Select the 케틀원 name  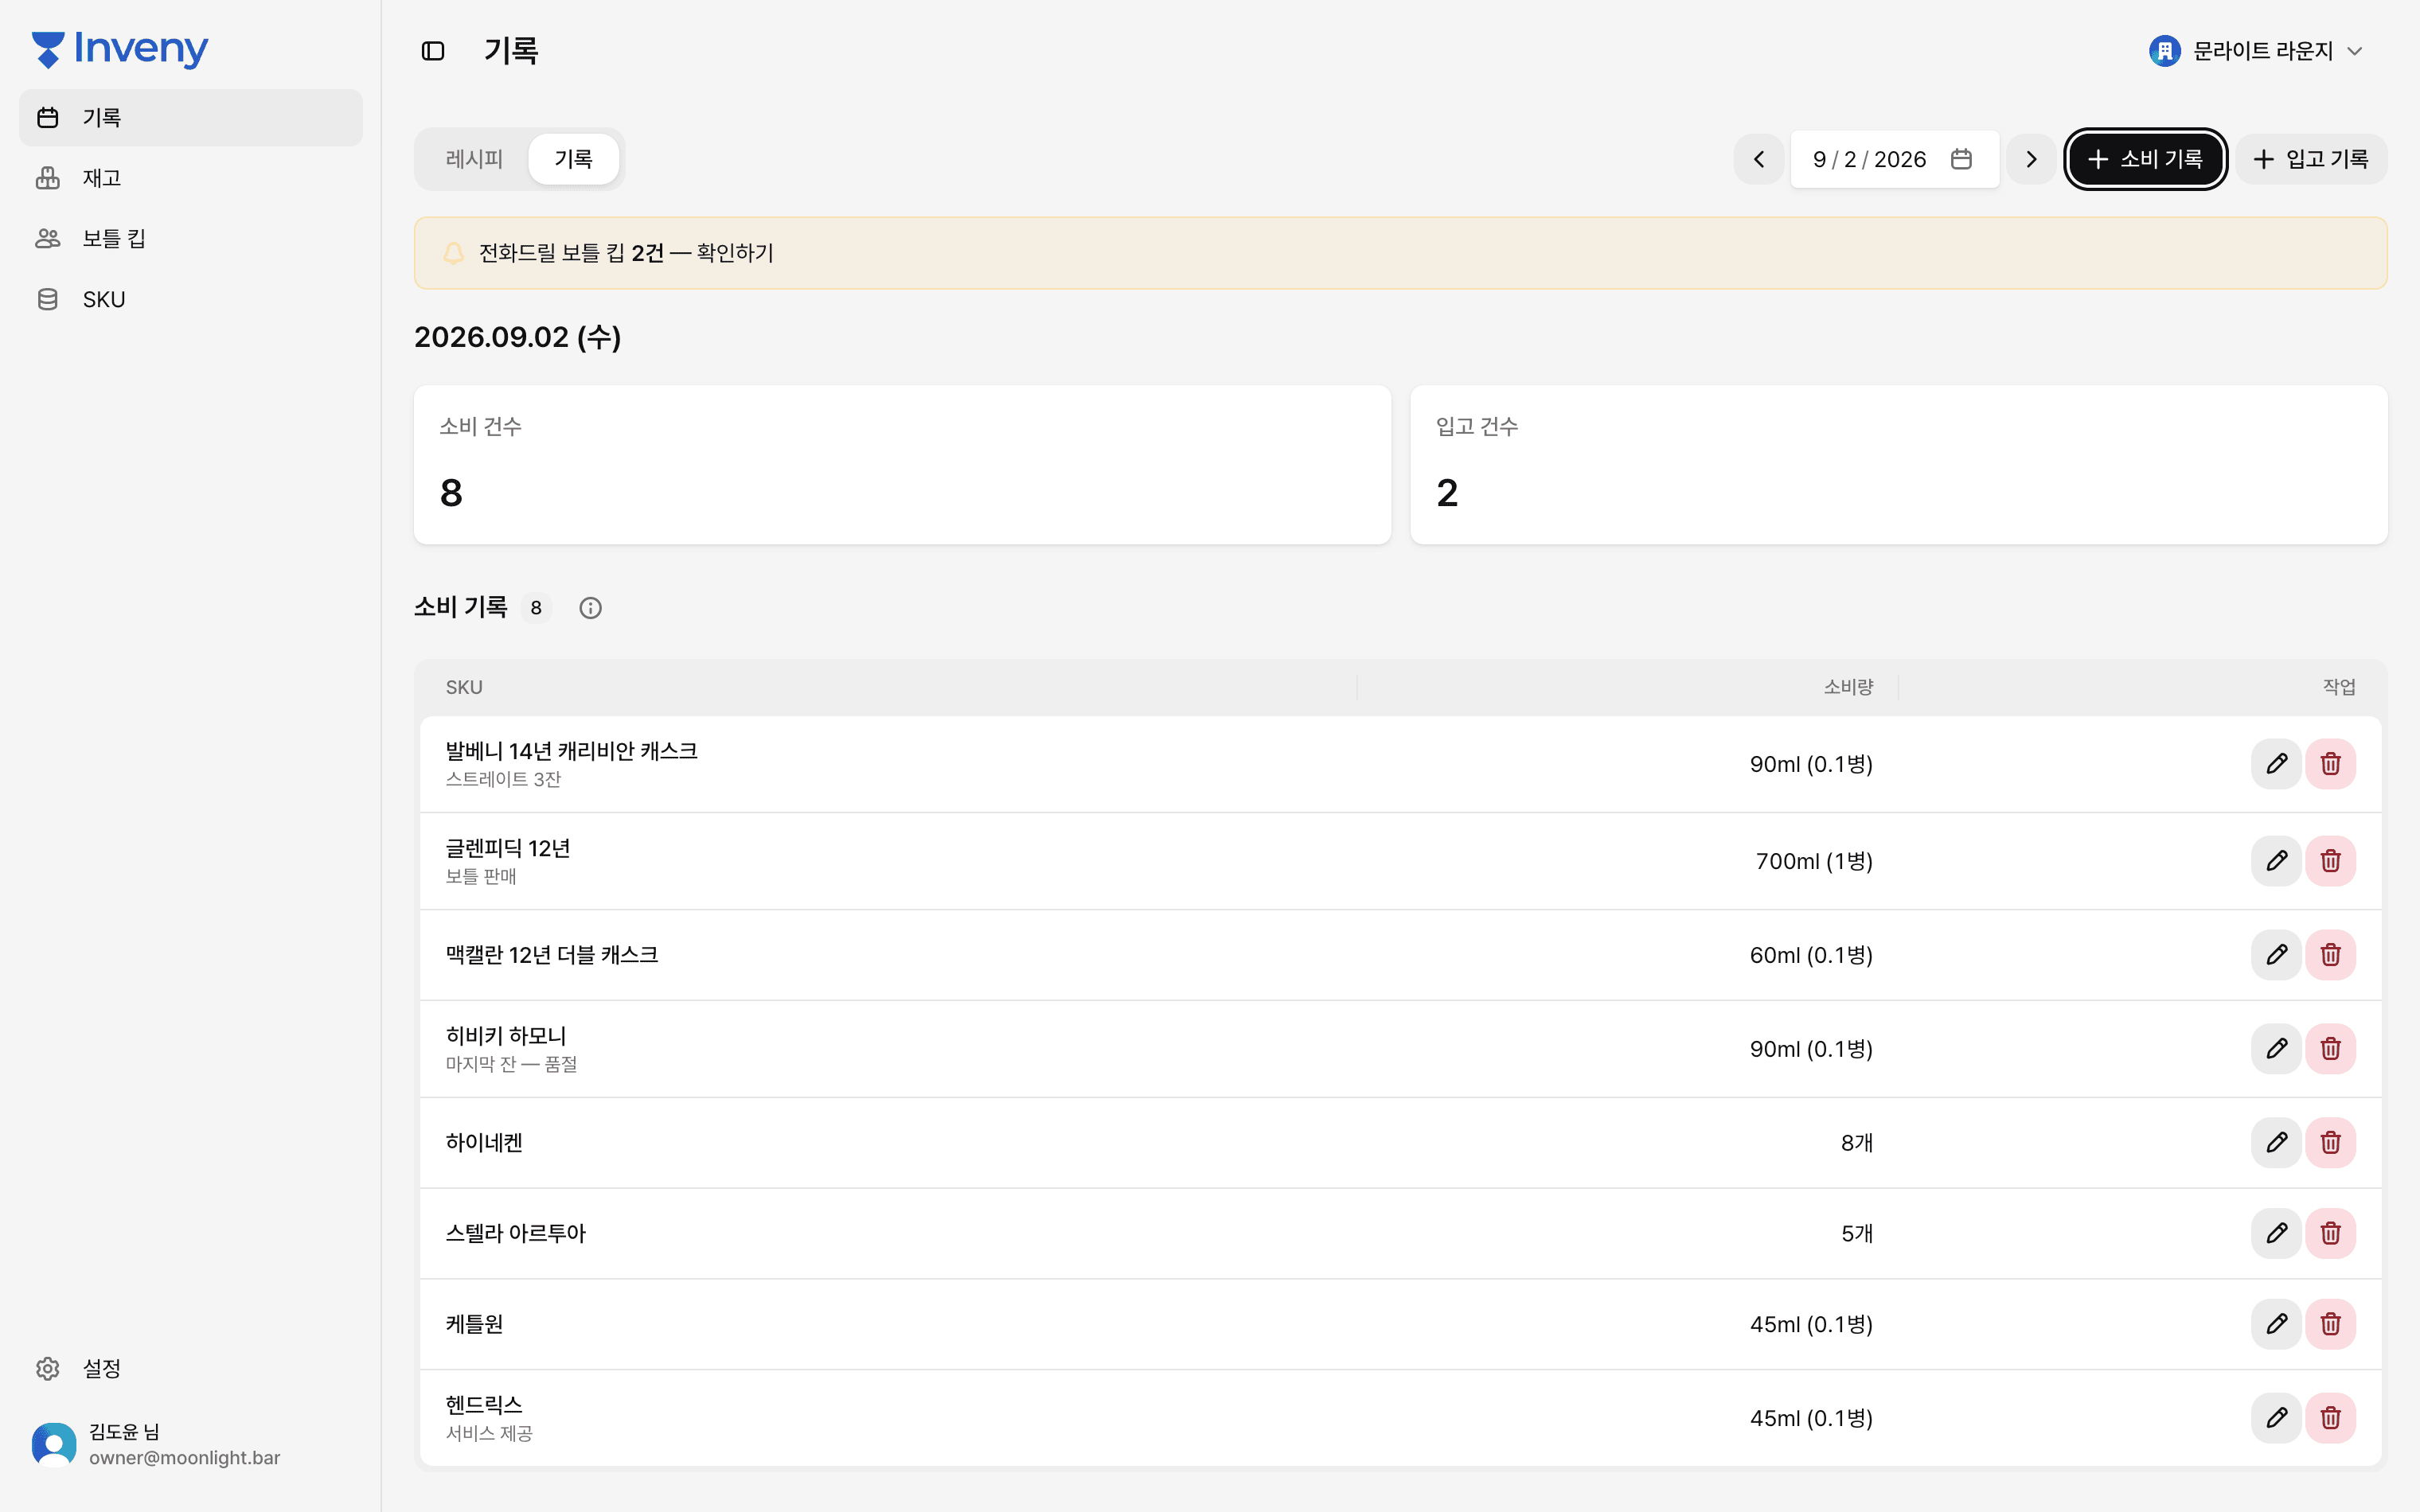pos(474,1324)
